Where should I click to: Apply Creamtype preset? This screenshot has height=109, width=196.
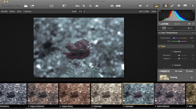coord(106,94)
